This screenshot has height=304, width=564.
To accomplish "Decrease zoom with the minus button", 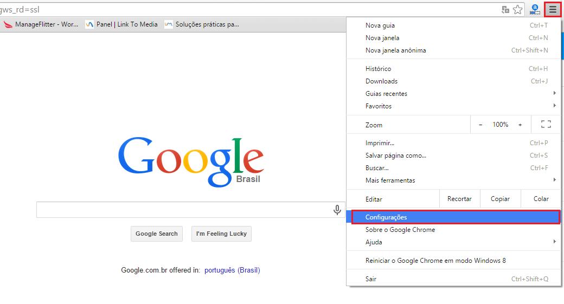I will point(480,125).
